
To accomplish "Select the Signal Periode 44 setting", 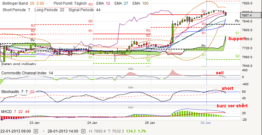I will (85, 10).
